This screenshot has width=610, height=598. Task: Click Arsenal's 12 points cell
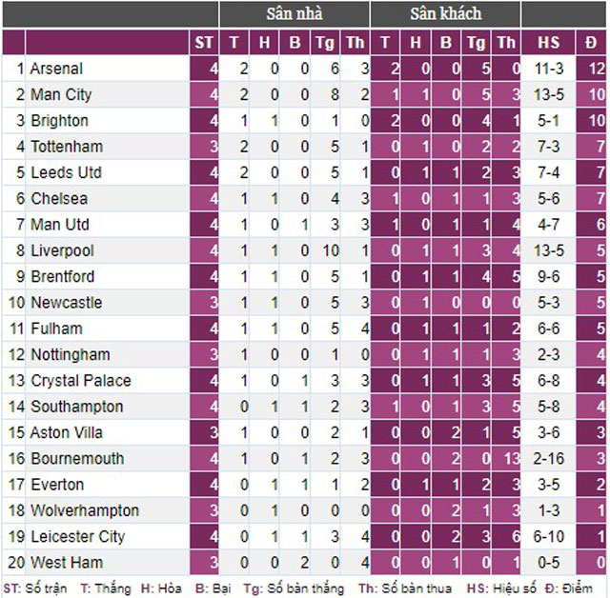point(591,69)
